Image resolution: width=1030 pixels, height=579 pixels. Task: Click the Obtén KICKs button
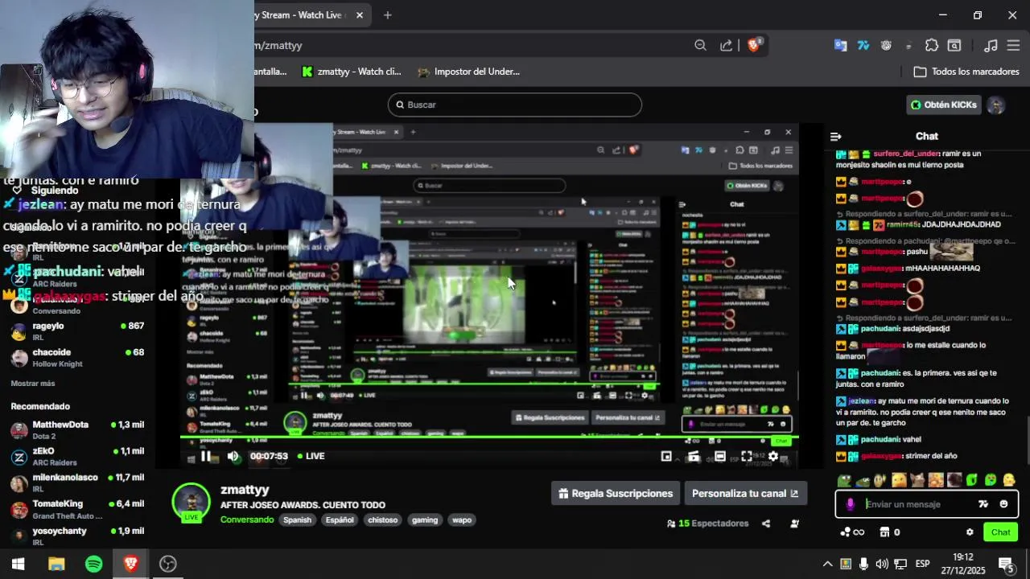coord(944,105)
